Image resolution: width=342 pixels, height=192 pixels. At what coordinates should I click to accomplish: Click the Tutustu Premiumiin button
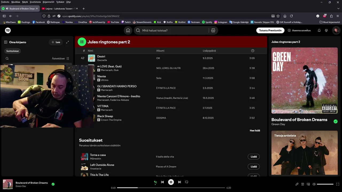[270, 30]
